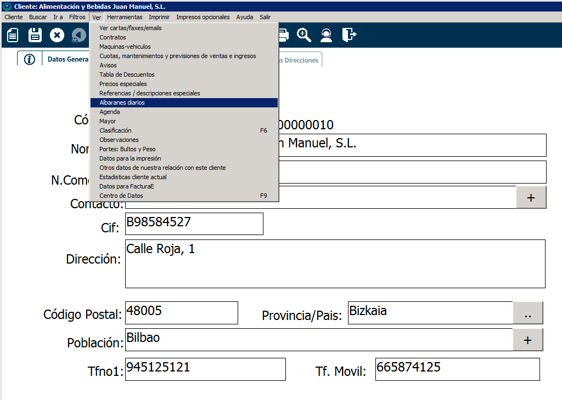Open Impresos opcionales menu

203,17
